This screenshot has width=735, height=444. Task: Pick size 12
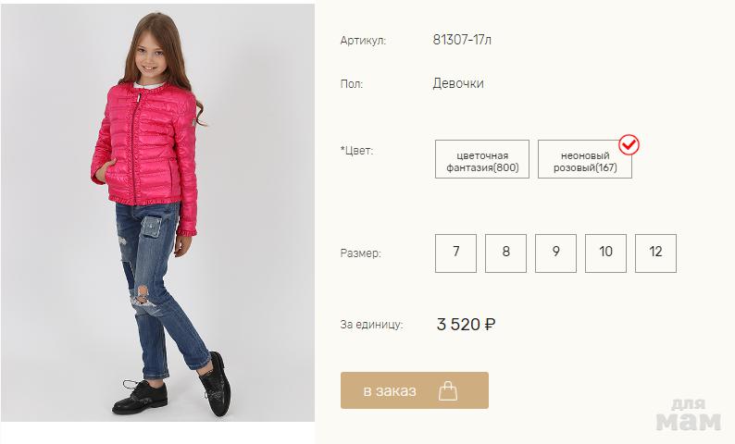click(655, 253)
